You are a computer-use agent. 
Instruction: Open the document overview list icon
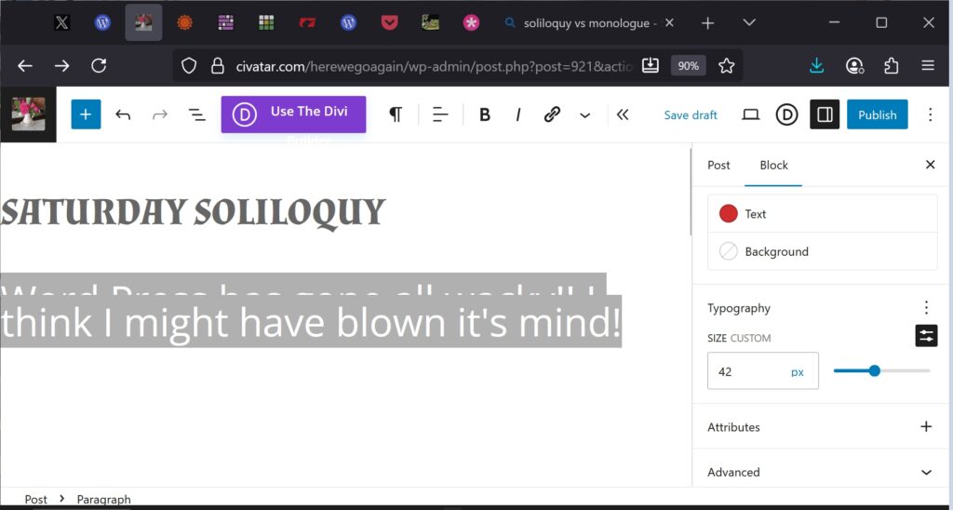tap(196, 114)
